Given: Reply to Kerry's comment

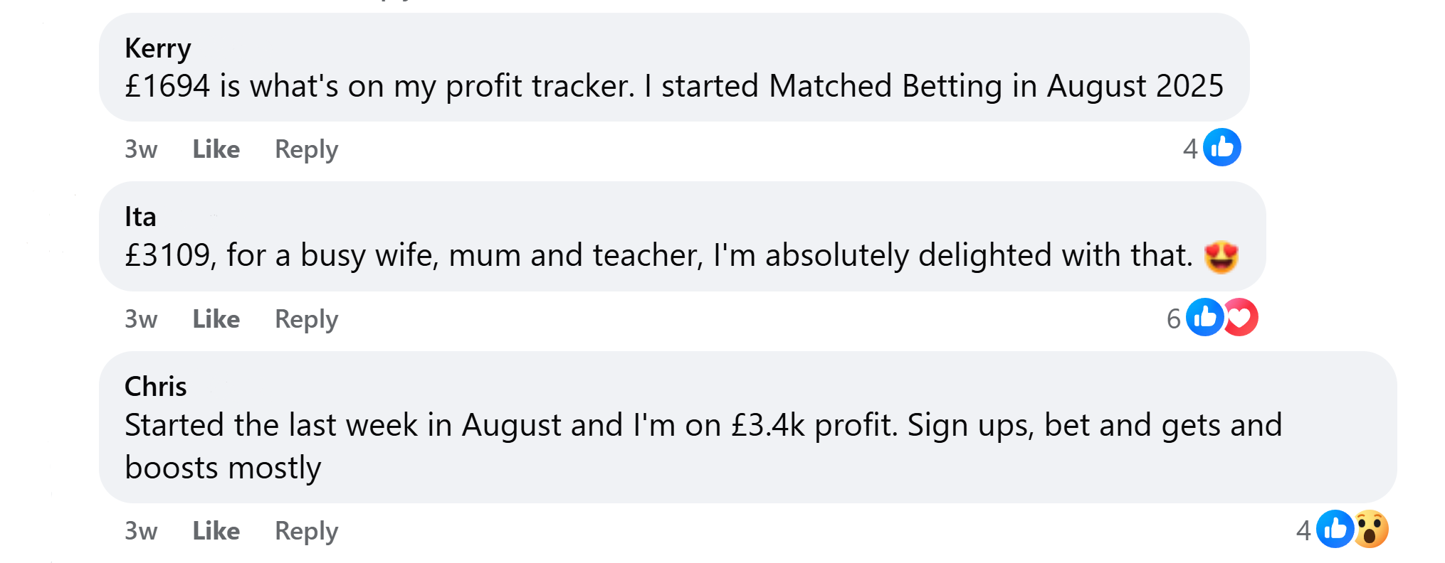Looking at the screenshot, I should [x=306, y=149].
